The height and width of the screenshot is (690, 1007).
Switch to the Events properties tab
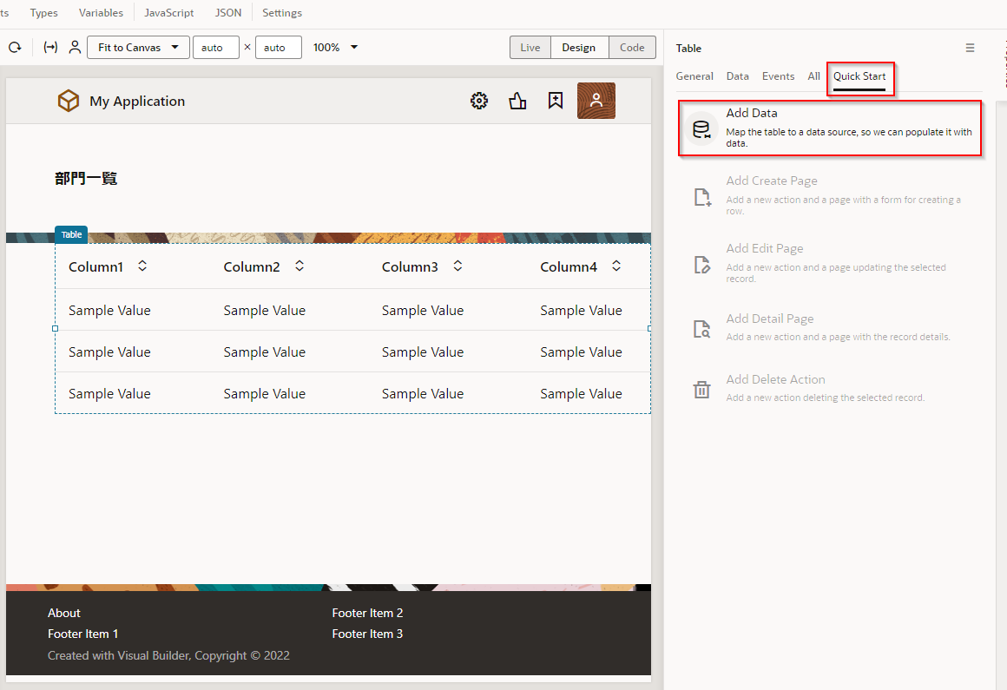click(778, 76)
